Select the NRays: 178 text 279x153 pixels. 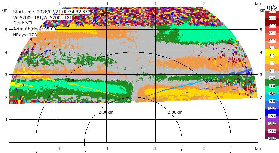[x=25, y=35]
